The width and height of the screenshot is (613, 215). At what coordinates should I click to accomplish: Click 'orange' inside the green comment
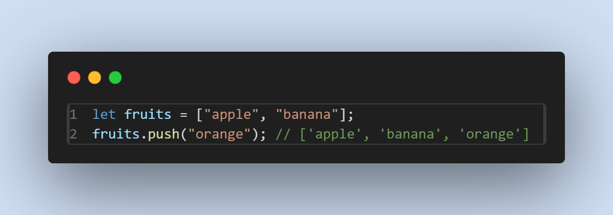[490, 134]
